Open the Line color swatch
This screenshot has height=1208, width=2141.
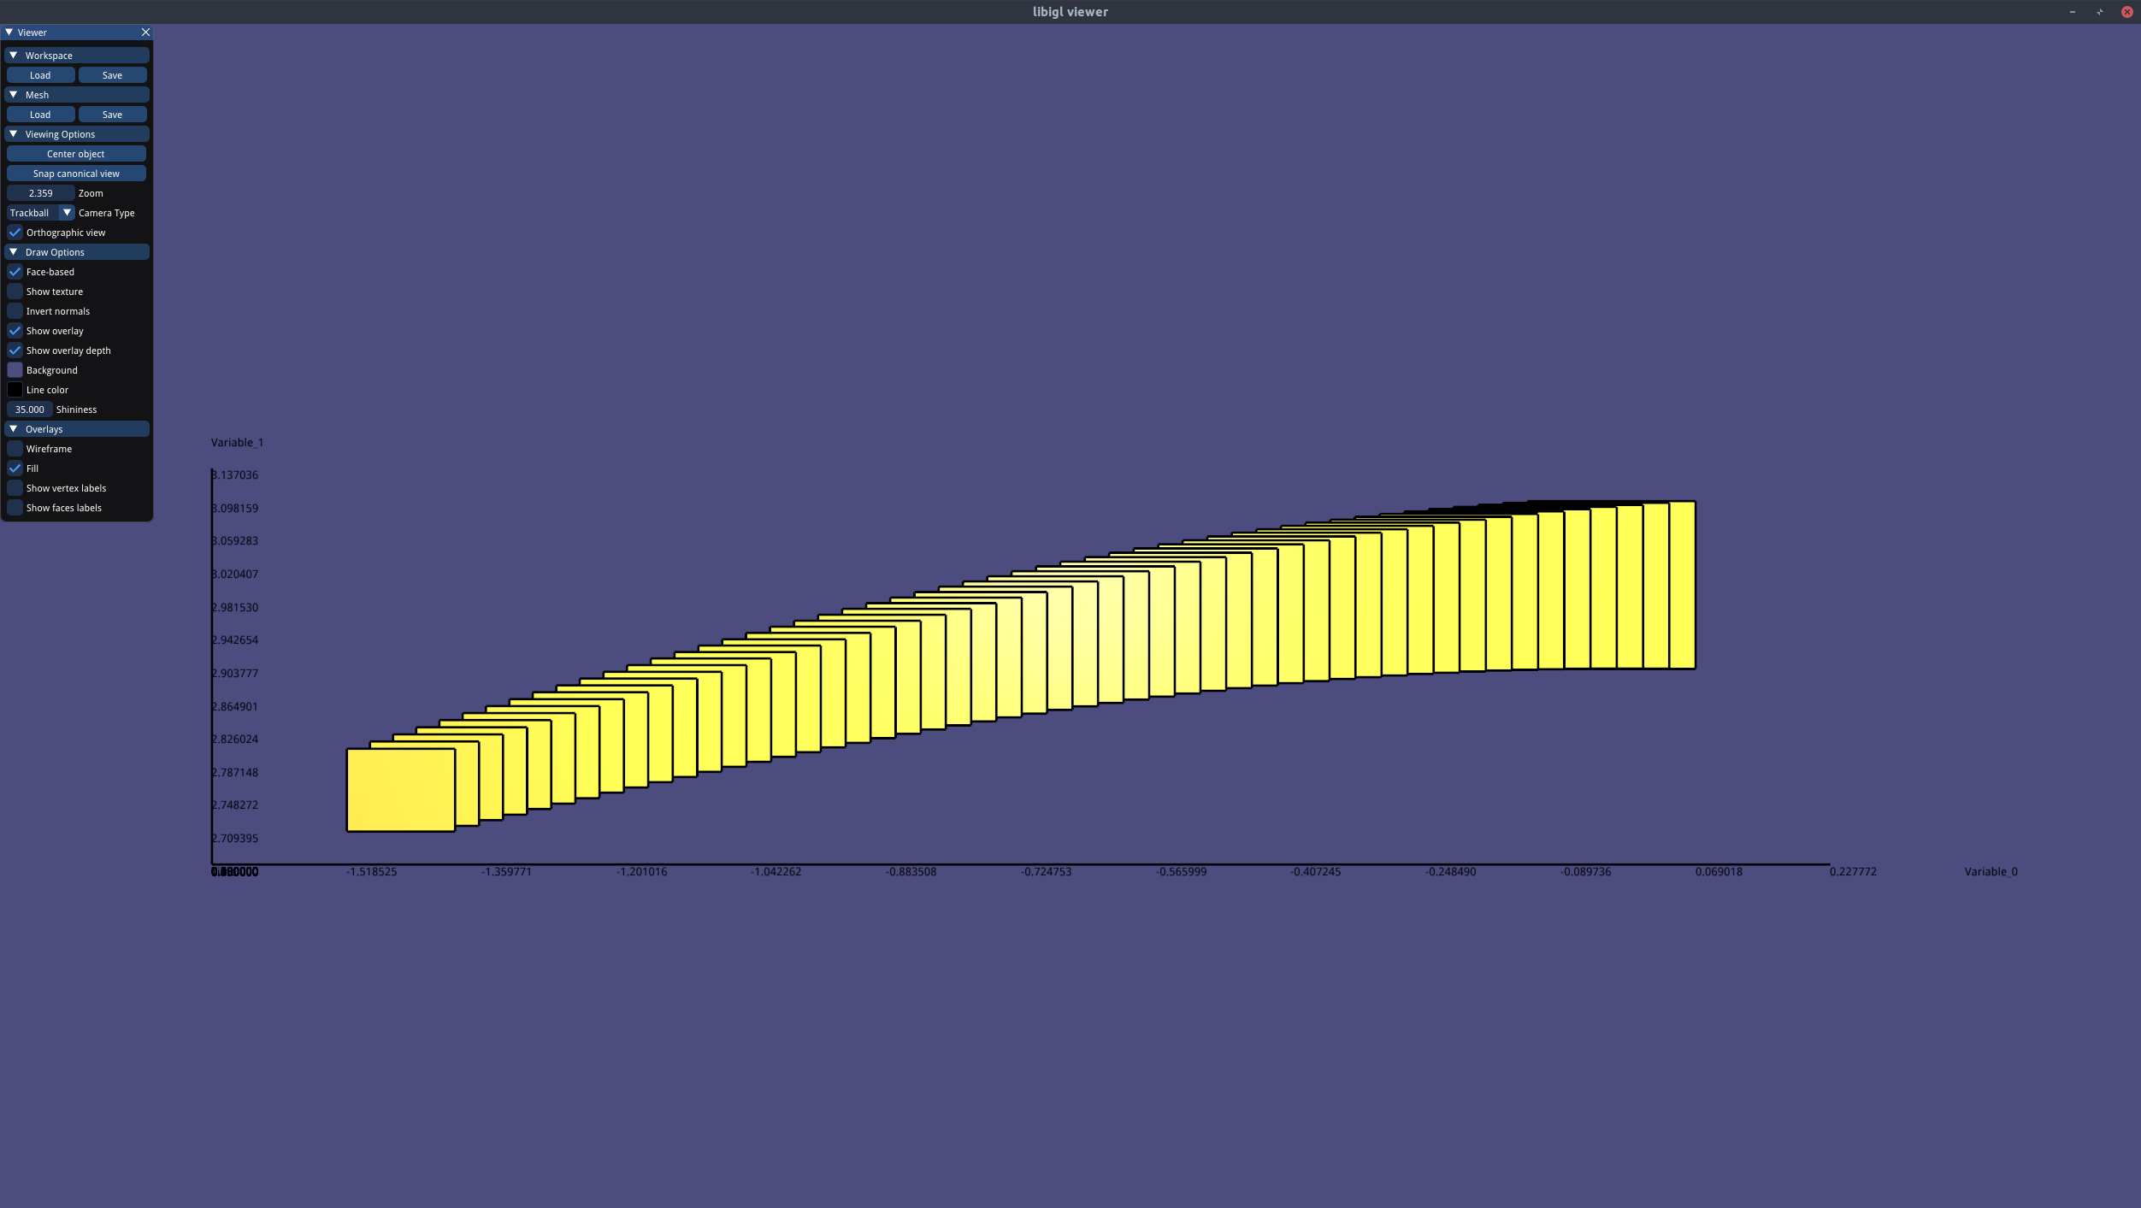tap(15, 390)
